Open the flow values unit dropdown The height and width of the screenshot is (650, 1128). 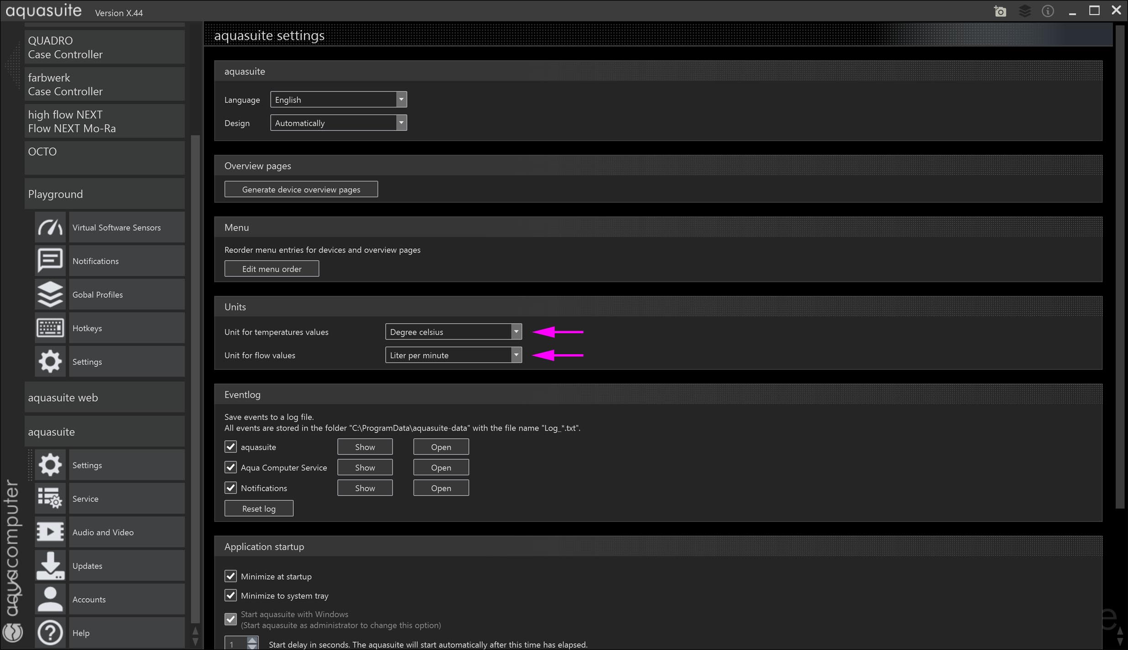(x=453, y=355)
